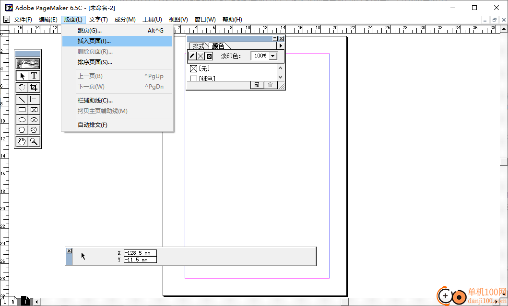The image size is (508, 306).
Task: Click the new color button in Colors palette
Action: [257, 85]
